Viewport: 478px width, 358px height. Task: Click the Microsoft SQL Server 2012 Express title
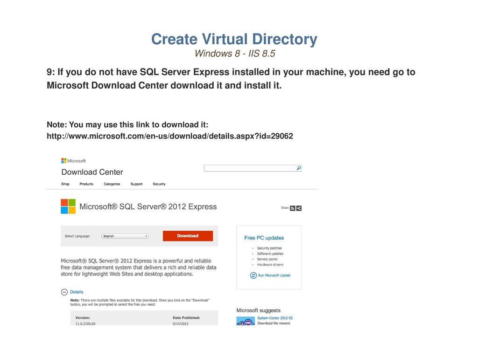[148, 207]
